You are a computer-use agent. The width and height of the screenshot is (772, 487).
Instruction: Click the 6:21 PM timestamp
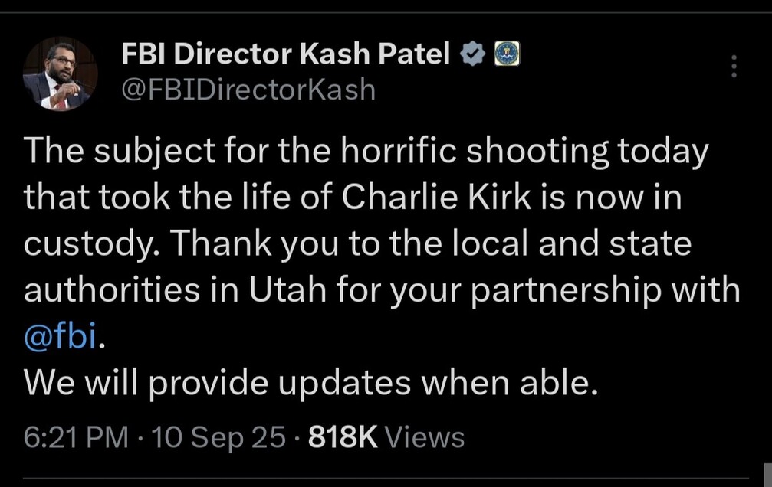pyautogui.click(x=76, y=437)
